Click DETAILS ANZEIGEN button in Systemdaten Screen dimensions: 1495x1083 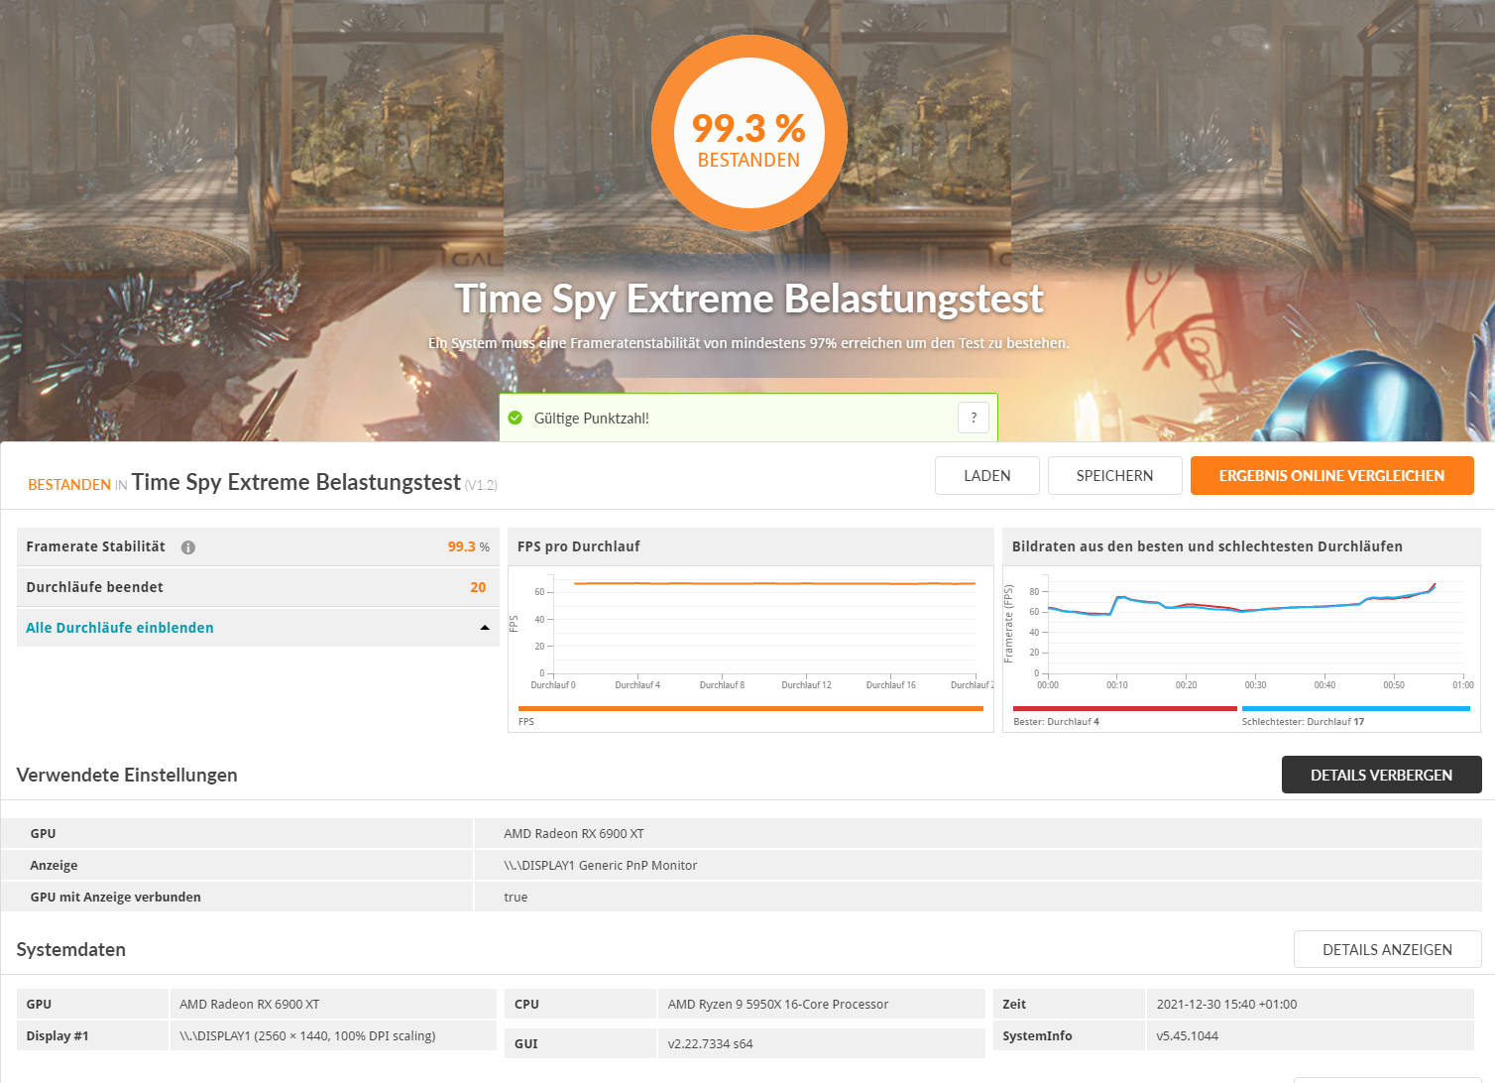(x=1388, y=949)
